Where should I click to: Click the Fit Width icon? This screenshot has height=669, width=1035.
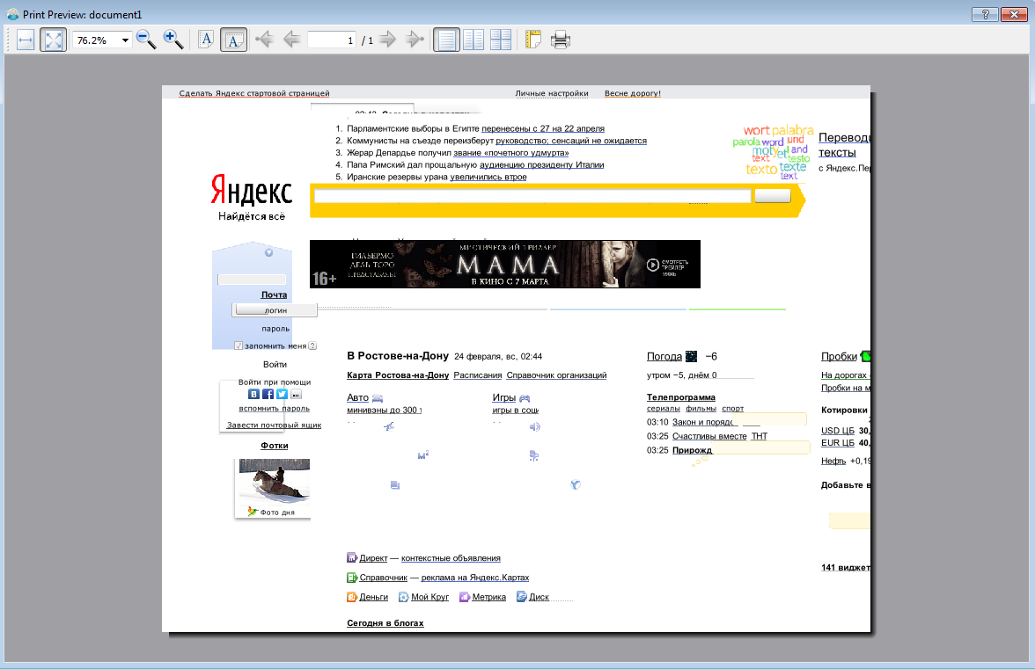[x=26, y=40]
